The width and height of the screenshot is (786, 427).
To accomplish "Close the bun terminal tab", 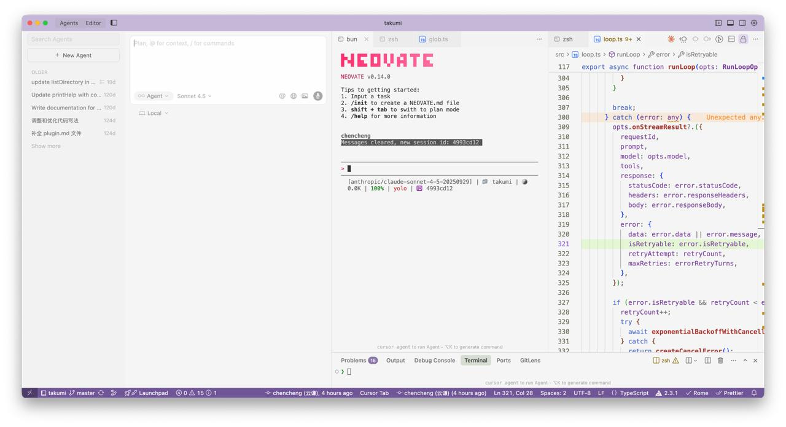I will [x=367, y=39].
